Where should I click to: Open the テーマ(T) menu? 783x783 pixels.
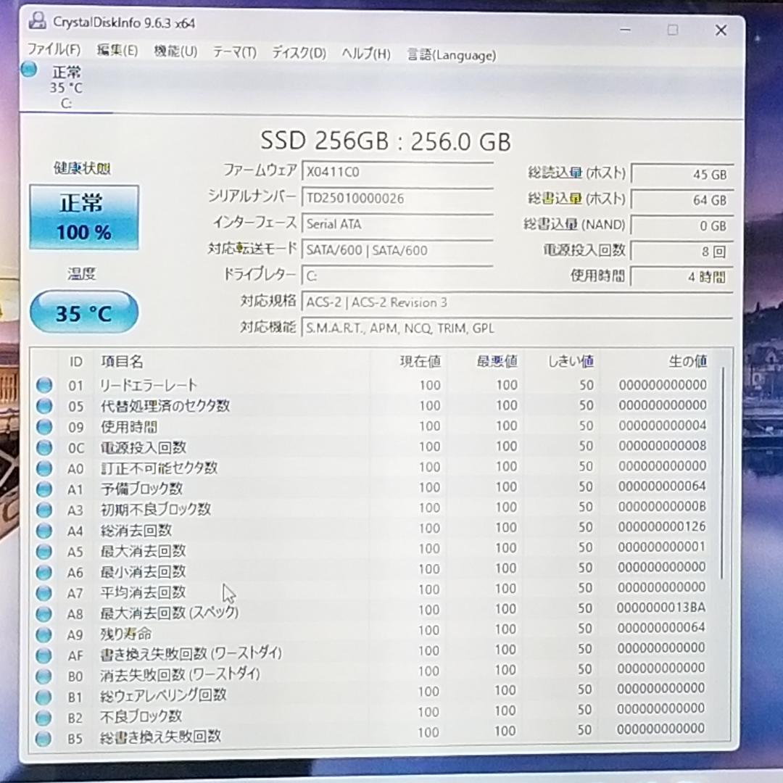tap(235, 52)
